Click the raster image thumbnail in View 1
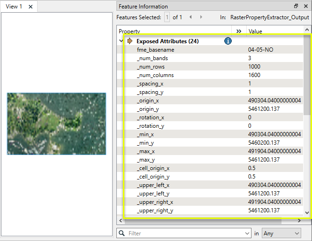 [56, 124]
